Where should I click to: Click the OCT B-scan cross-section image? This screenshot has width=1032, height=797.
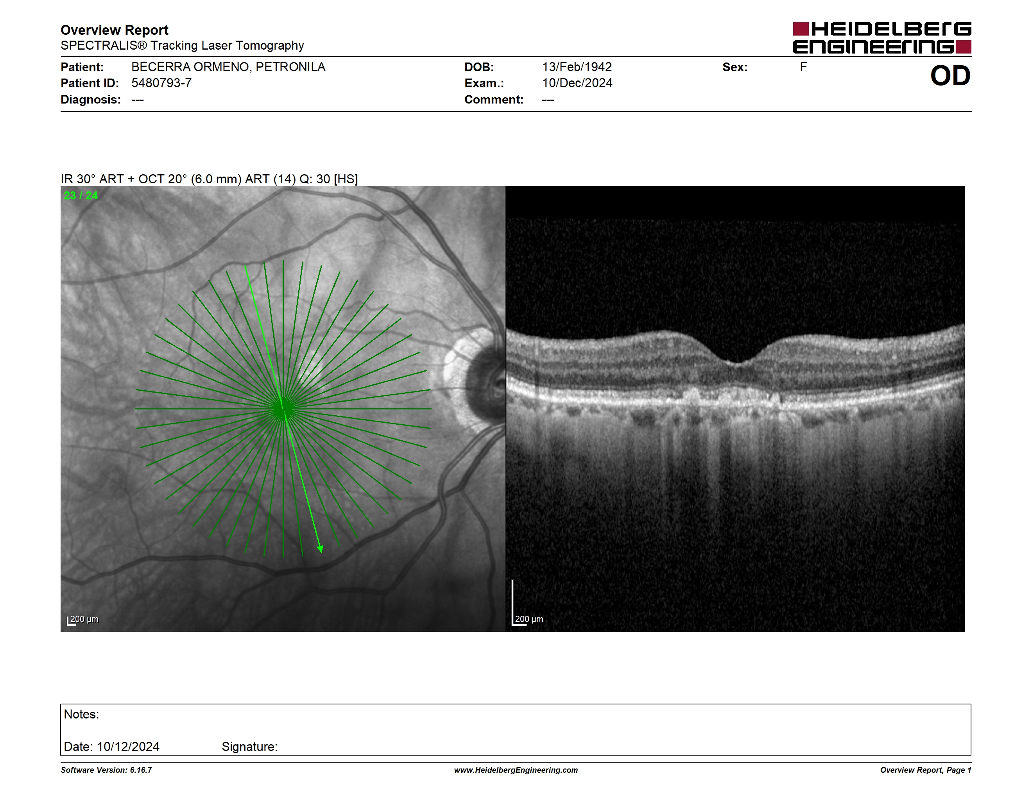(x=735, y=408)
